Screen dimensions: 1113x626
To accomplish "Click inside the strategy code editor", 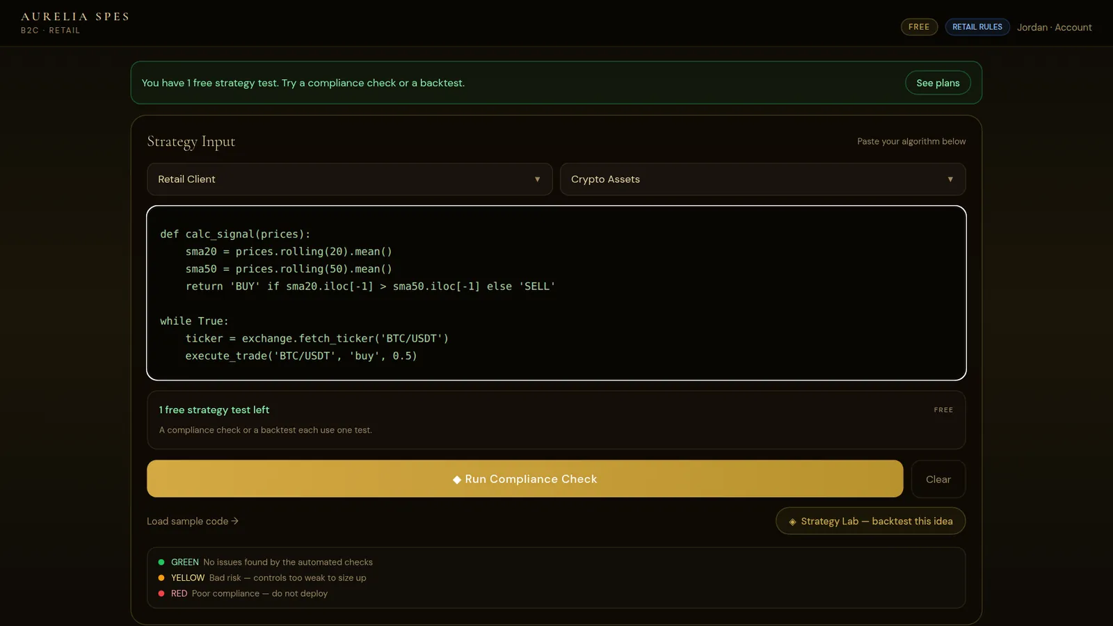I will pyautogui.click(x=556, y=293).
